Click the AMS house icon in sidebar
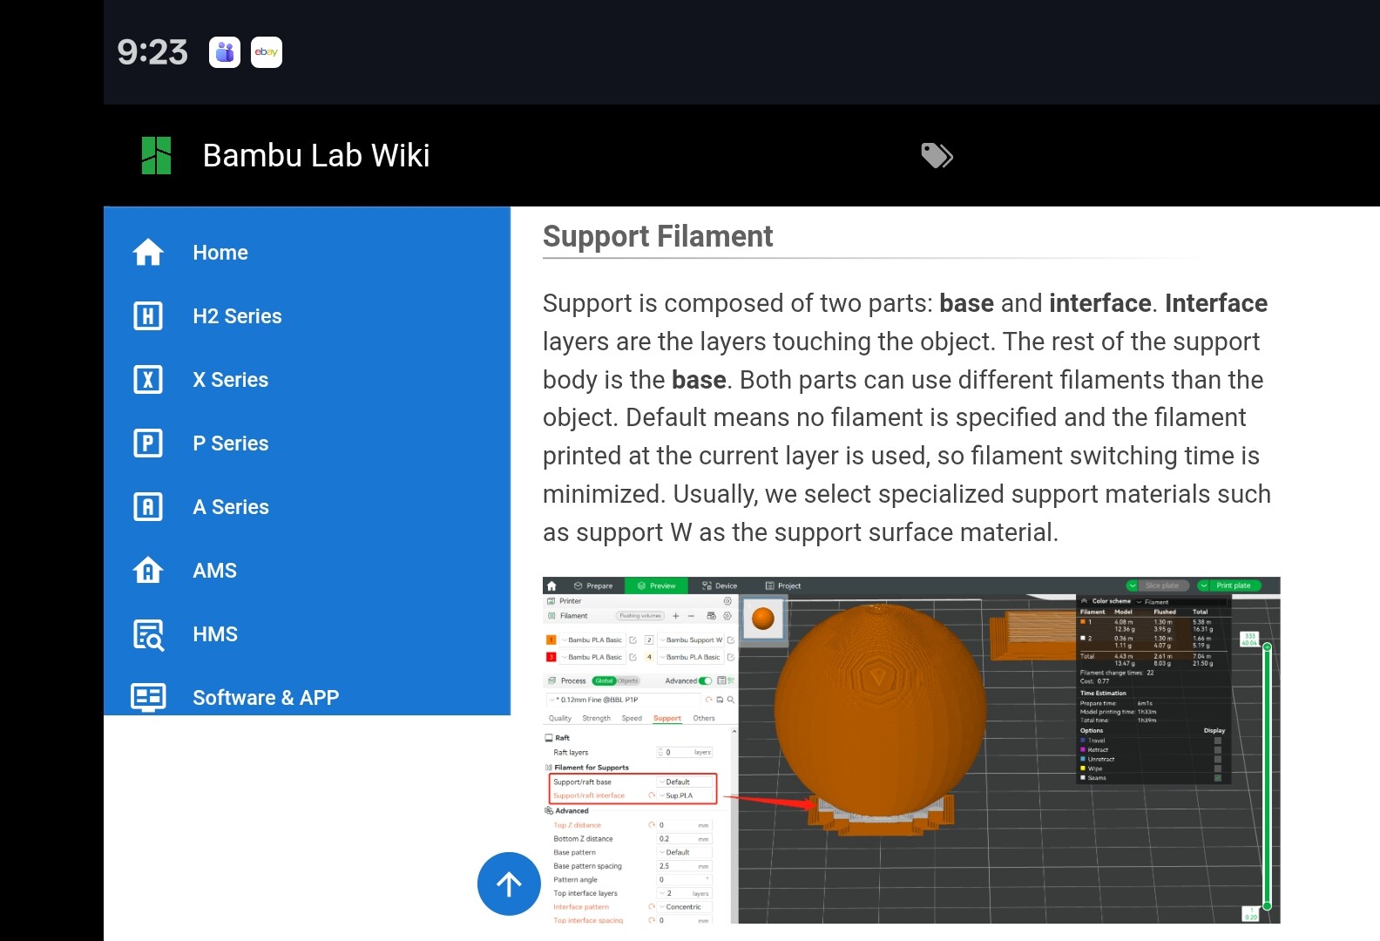Image resolution: width=1380 pixels, height=941 pixels. 148,571
